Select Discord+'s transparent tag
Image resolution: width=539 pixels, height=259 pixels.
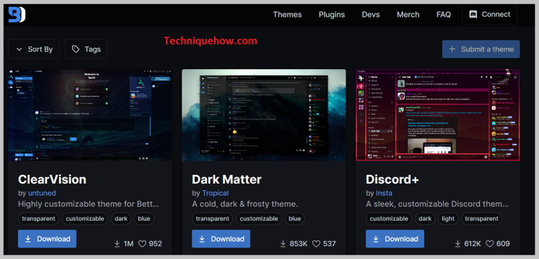click(481, 219)
